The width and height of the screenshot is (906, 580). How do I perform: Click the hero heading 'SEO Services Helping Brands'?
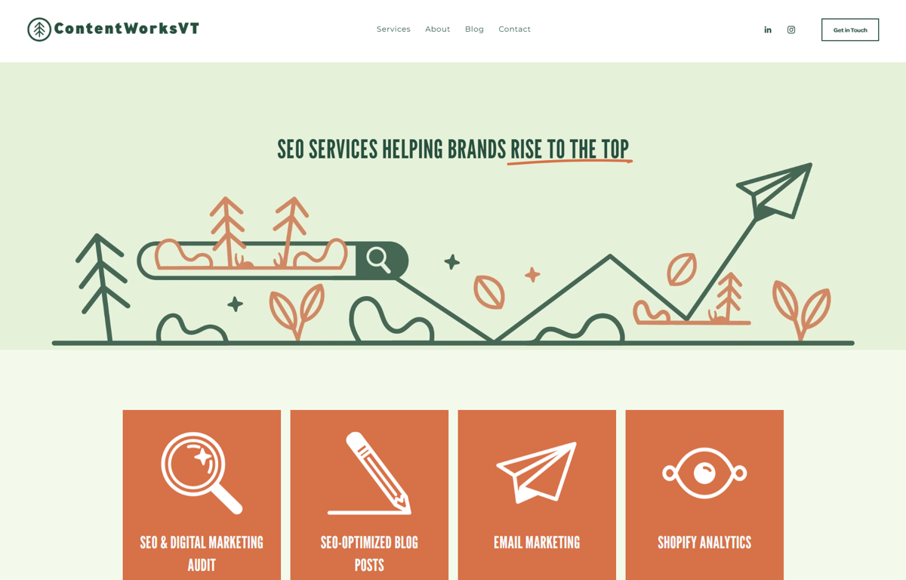click(391, 150)
